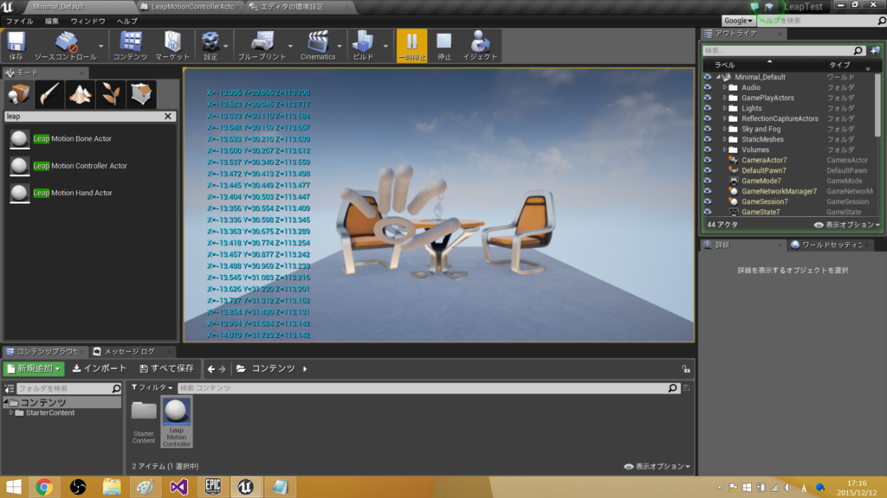
Task: Toggle visibility of Volumes folder
Action: tap(708, 150)
